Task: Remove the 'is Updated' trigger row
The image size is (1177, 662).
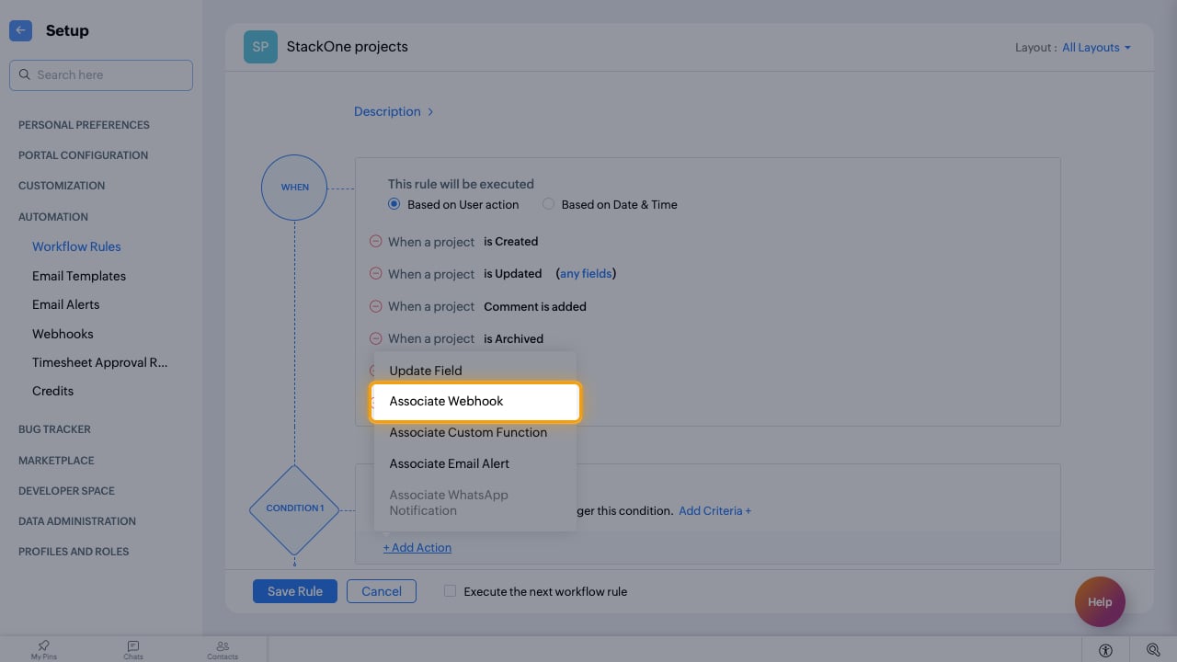Action: [375, 273]
